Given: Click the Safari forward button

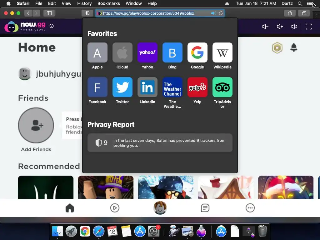Looking at the screenshot, I should click(x=36, y=13).
